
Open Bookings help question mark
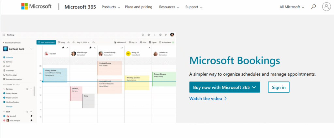click(154, 35)
